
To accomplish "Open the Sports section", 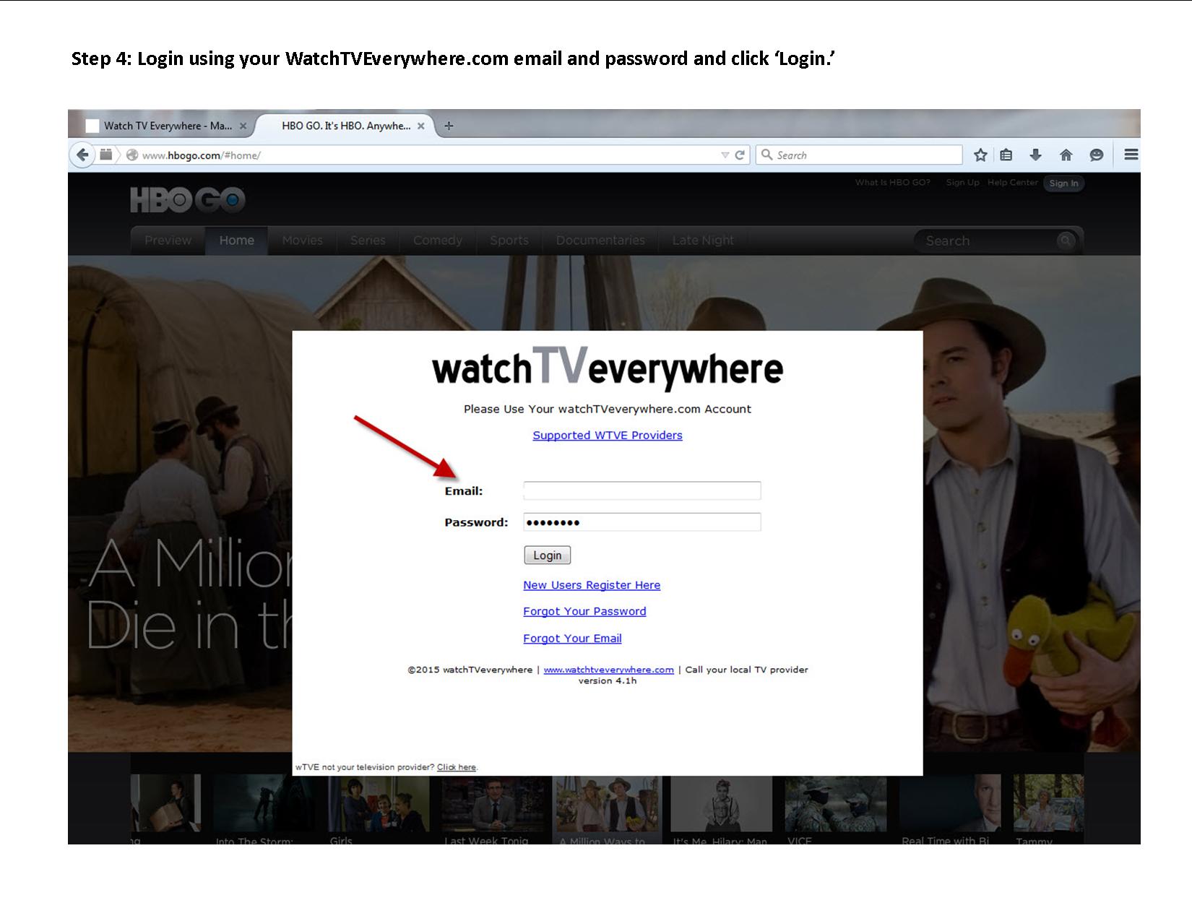I will (509, 241).
